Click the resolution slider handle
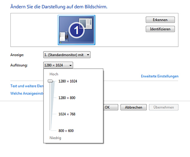Image resolution: width=190 pixels, height=157 pixels. [x=50, y=81]
